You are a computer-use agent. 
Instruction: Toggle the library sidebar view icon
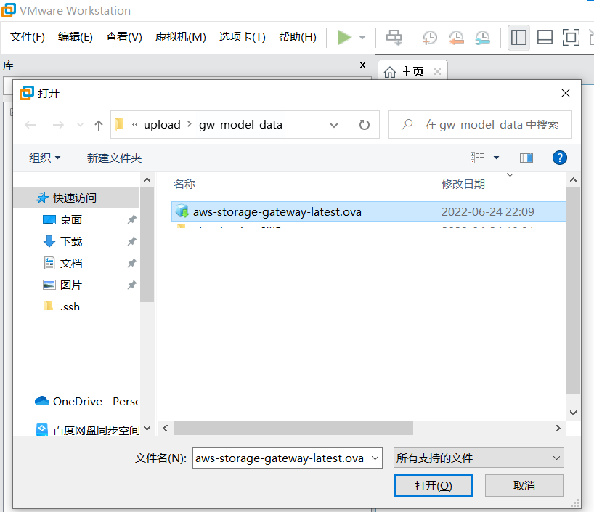[518, 38]
